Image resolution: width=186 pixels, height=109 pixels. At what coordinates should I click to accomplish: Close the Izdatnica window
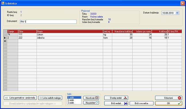tap(183, 3)
